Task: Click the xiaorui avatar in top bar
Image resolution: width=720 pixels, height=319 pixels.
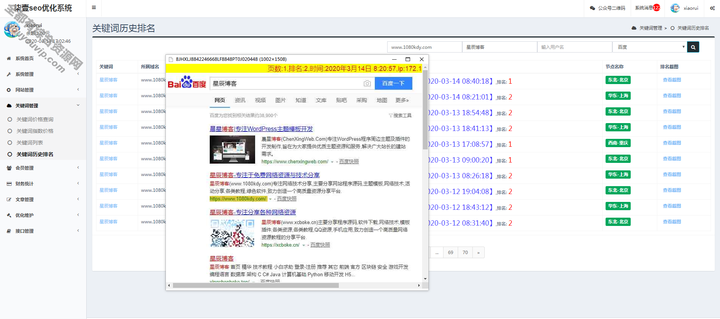Action: coord(675,8)
